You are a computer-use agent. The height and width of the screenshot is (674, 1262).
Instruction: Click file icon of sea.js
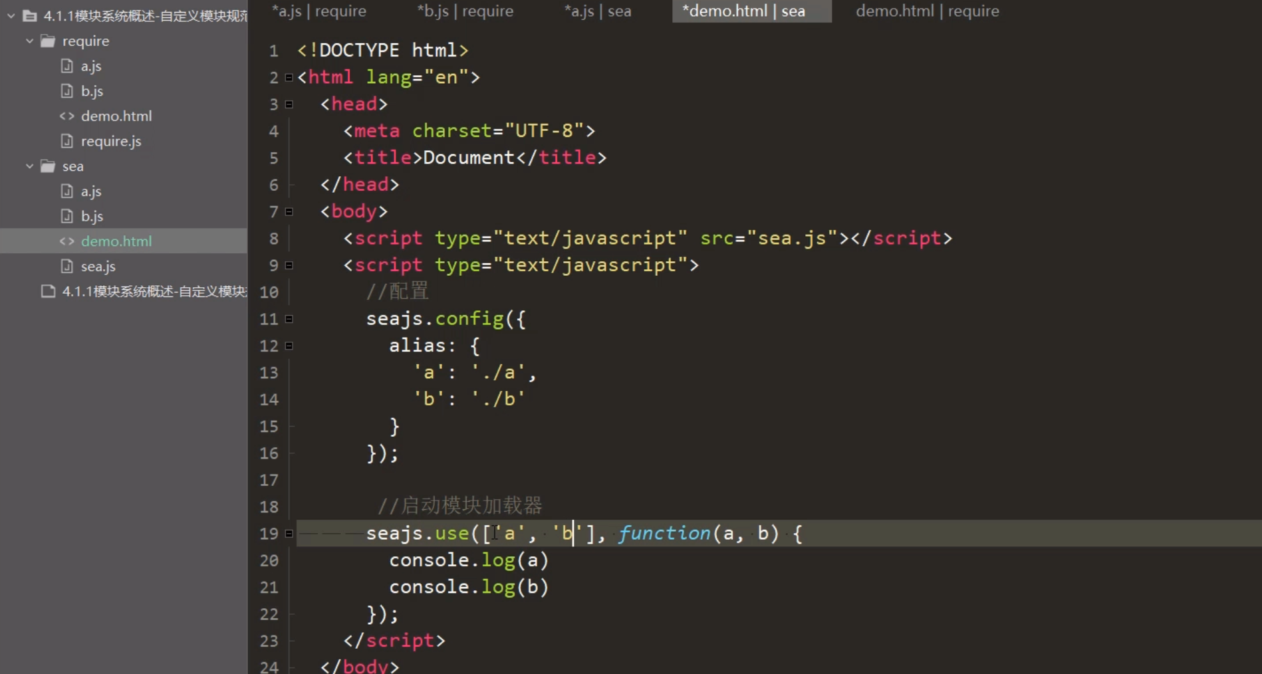coord(66,267)
